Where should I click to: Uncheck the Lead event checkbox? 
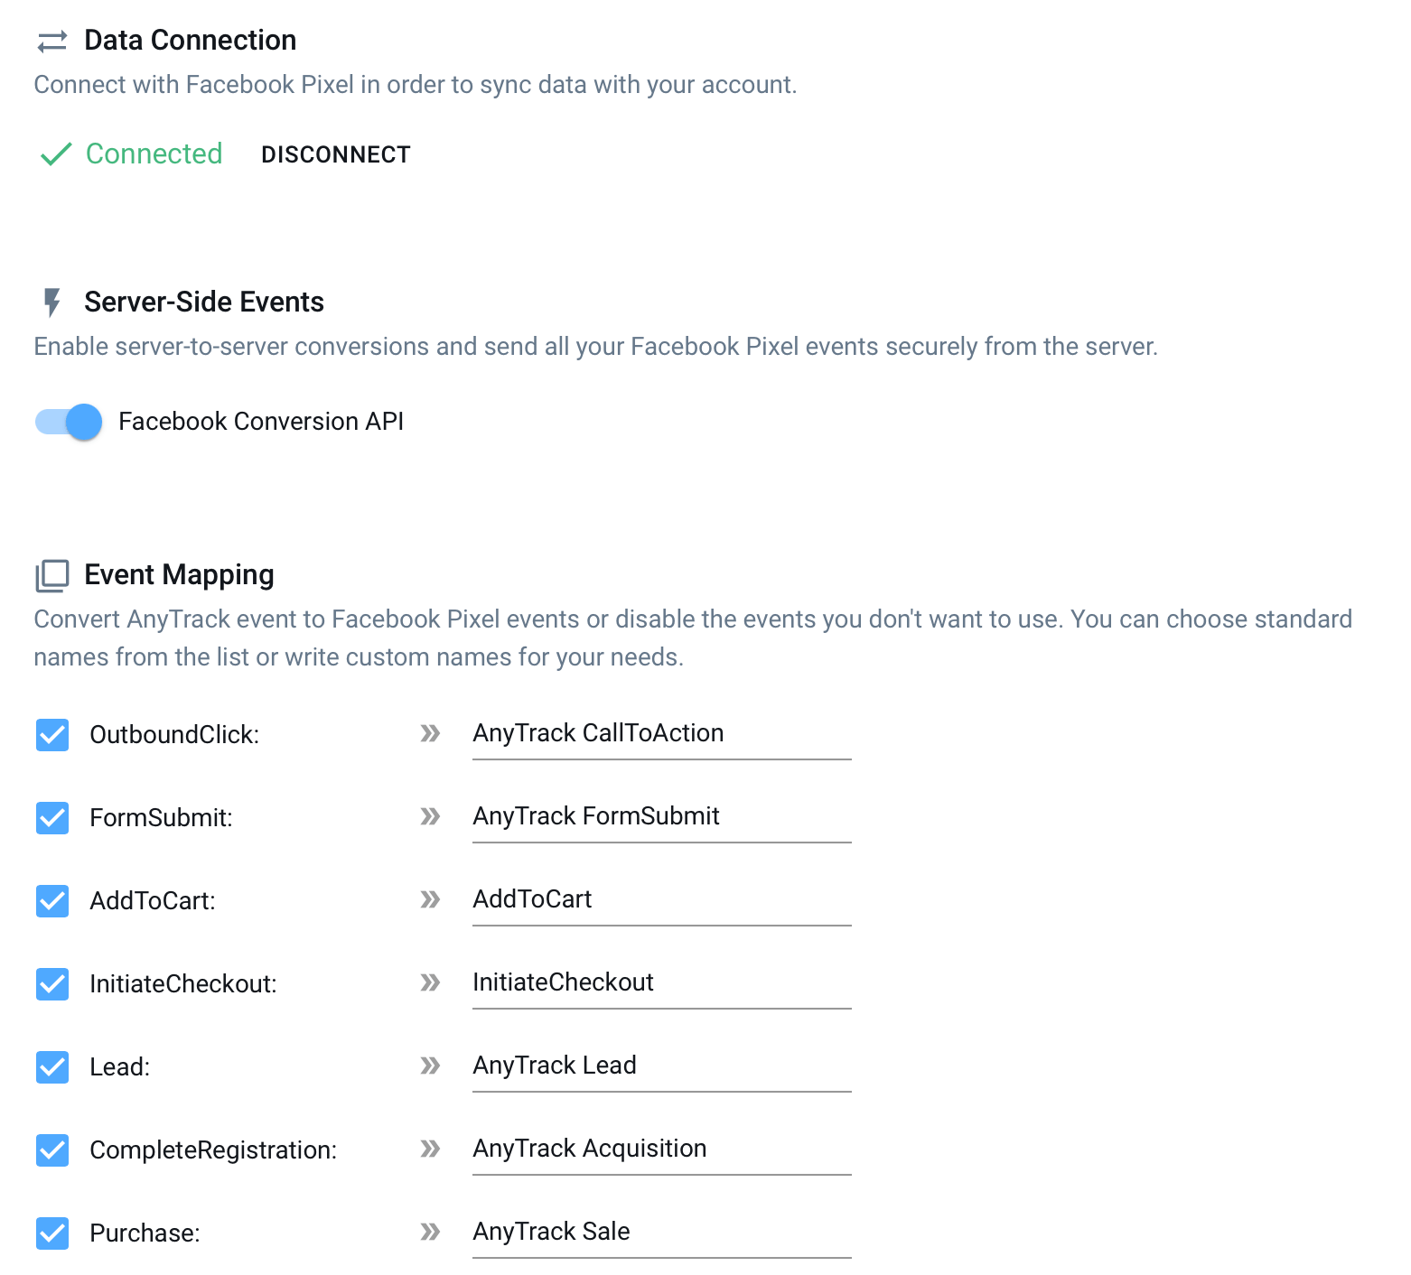(52, 1067)
